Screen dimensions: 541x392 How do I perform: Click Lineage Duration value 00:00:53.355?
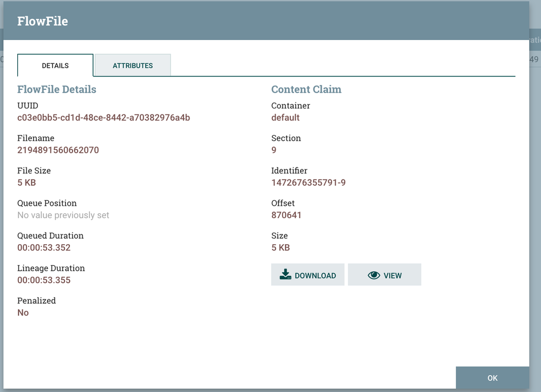click(x=44, y=280)
